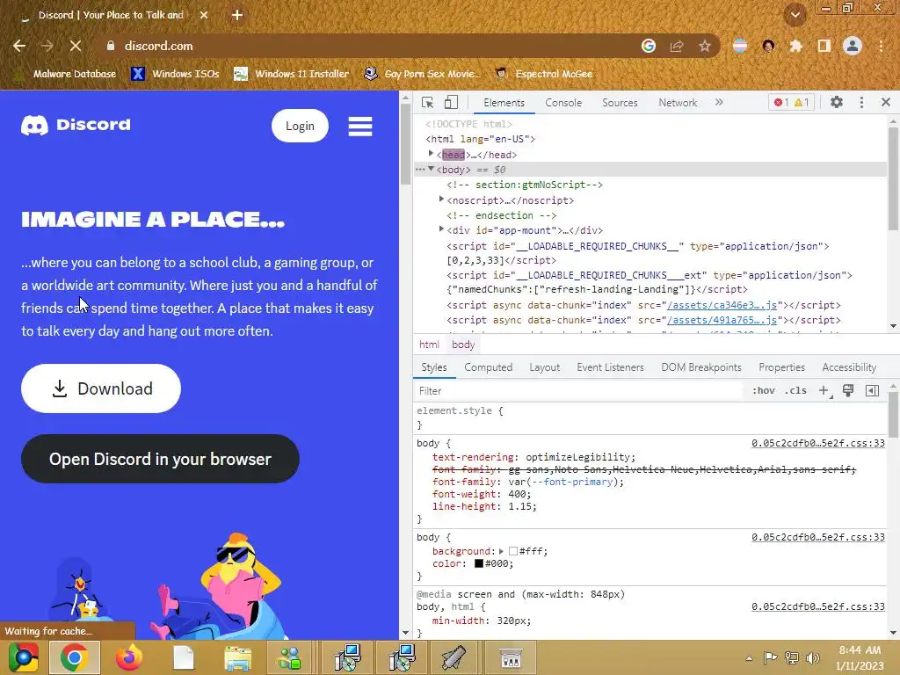Toggle the :hov element state button
This screenshot has width=900, height=675.
click(x=764, y=391)
